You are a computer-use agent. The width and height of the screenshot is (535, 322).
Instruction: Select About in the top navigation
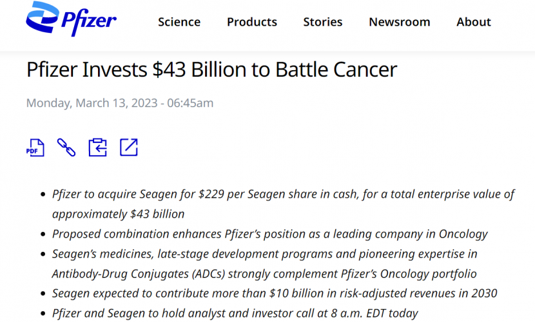(x=474, y=22)
